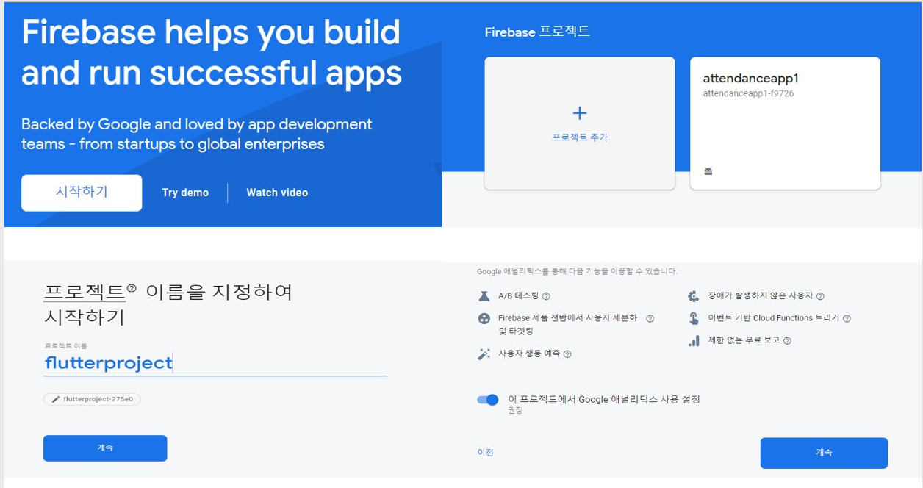Click the help icon next to 프로젝트
This screenshot has width=923, height=488.
coord(132,288)
